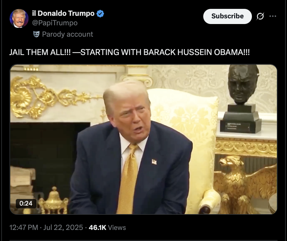Click the gold tie in the video frame
The width and height of the screenshot is (287, 241).
[x=128, y=179]
